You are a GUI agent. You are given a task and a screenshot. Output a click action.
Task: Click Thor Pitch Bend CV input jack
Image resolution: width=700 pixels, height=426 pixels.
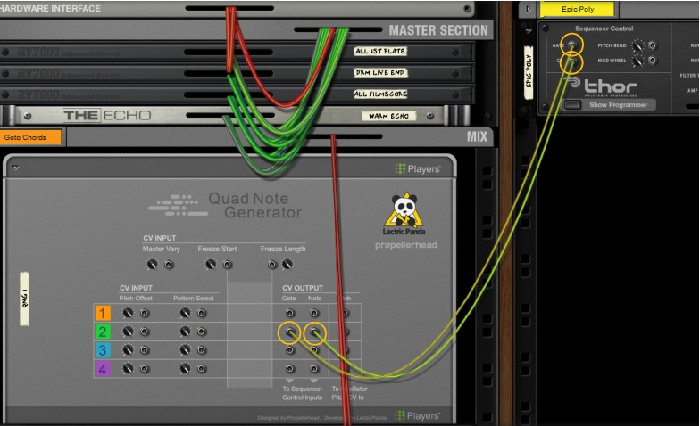(x=653, y=45)
